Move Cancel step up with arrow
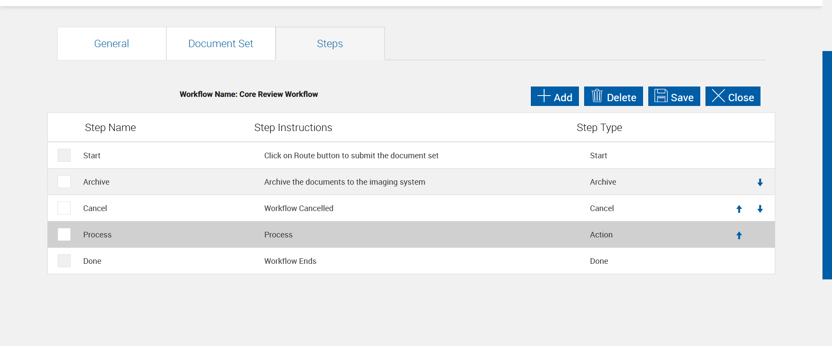The height and width of the screenshot is (346, 832). 739,209
